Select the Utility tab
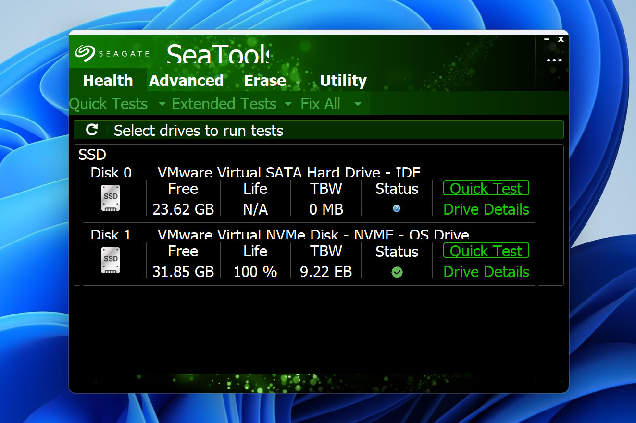 (343, 81)
